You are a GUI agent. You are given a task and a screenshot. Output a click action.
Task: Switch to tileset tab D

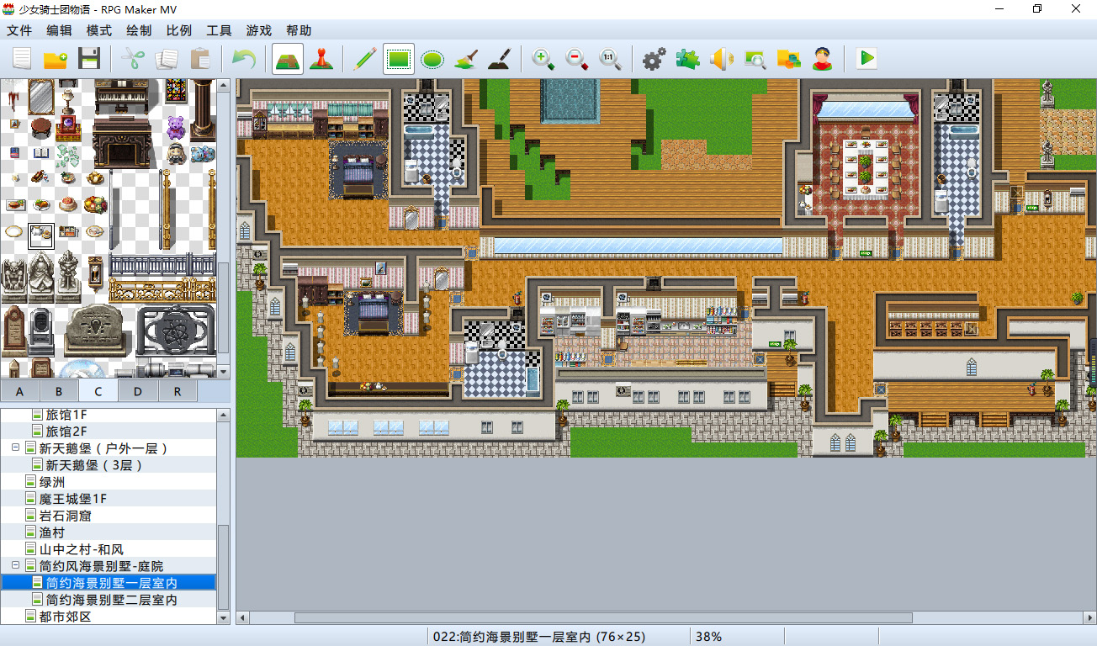click(138, 391)
